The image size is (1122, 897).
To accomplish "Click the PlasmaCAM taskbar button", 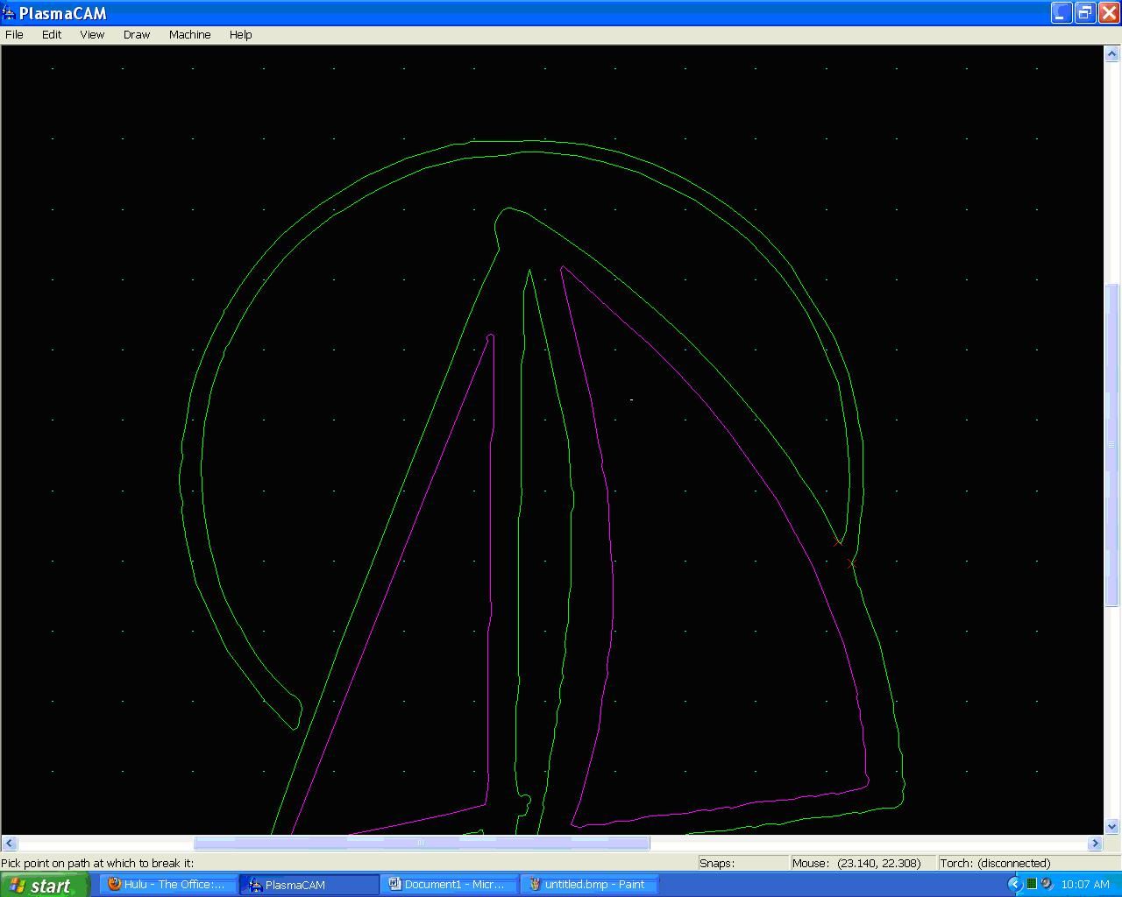I will pyautogui.click(x=309, y=884).
